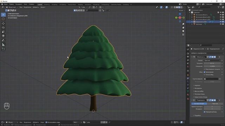Click the zoom magnifier viewport navigation icon
225x126 pixels.
pos(183,24)
